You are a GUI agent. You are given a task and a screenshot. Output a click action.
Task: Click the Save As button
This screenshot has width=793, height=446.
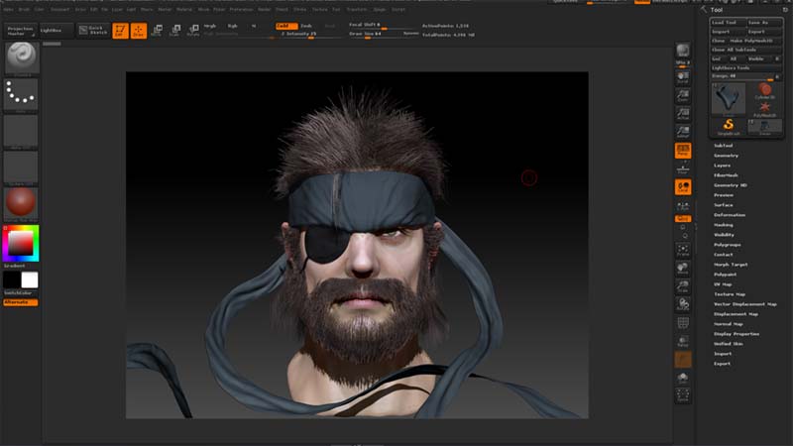pos(764,22)
